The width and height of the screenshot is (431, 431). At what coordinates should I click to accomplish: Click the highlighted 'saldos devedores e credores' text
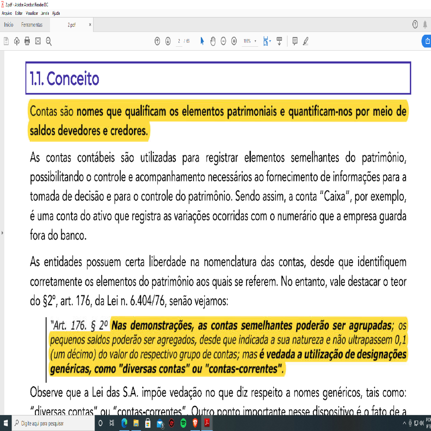89,131
